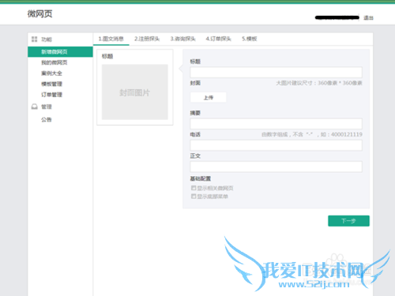Click the 基础配置 heading
The width and height of the screenshot is (395, 296).
click(201, 178)
